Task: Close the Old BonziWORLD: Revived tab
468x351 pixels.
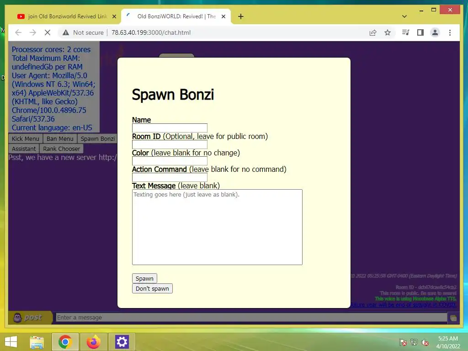Action: (x=223, y=16)
